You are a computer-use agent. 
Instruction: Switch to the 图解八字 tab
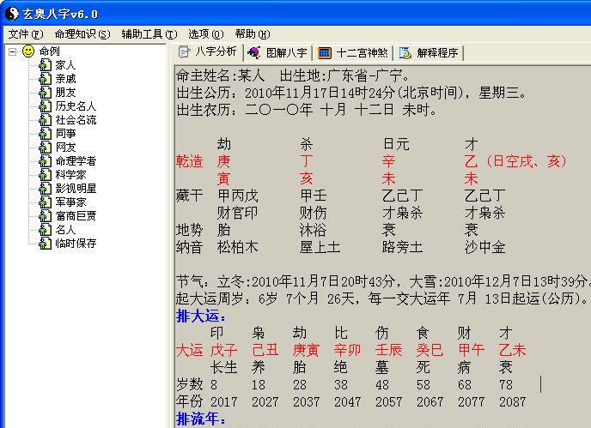(x=277, y=52)
